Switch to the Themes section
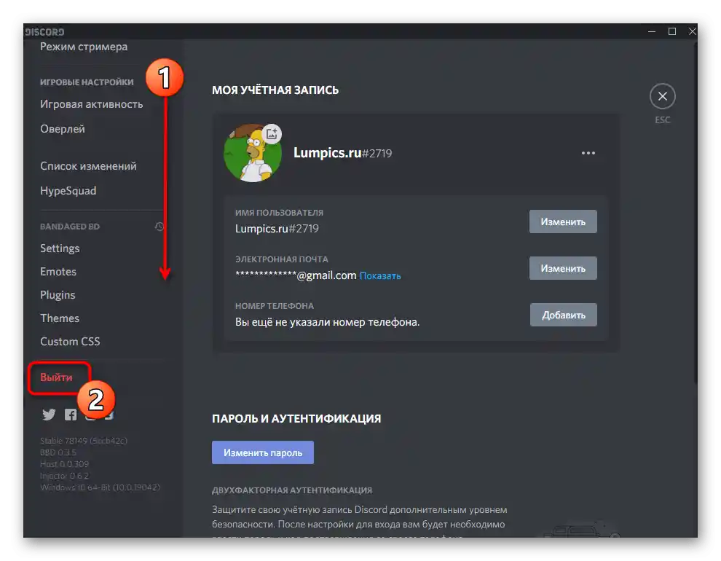Screen dimensions: 721x561 pyautogui.click(x=60, y=318)
